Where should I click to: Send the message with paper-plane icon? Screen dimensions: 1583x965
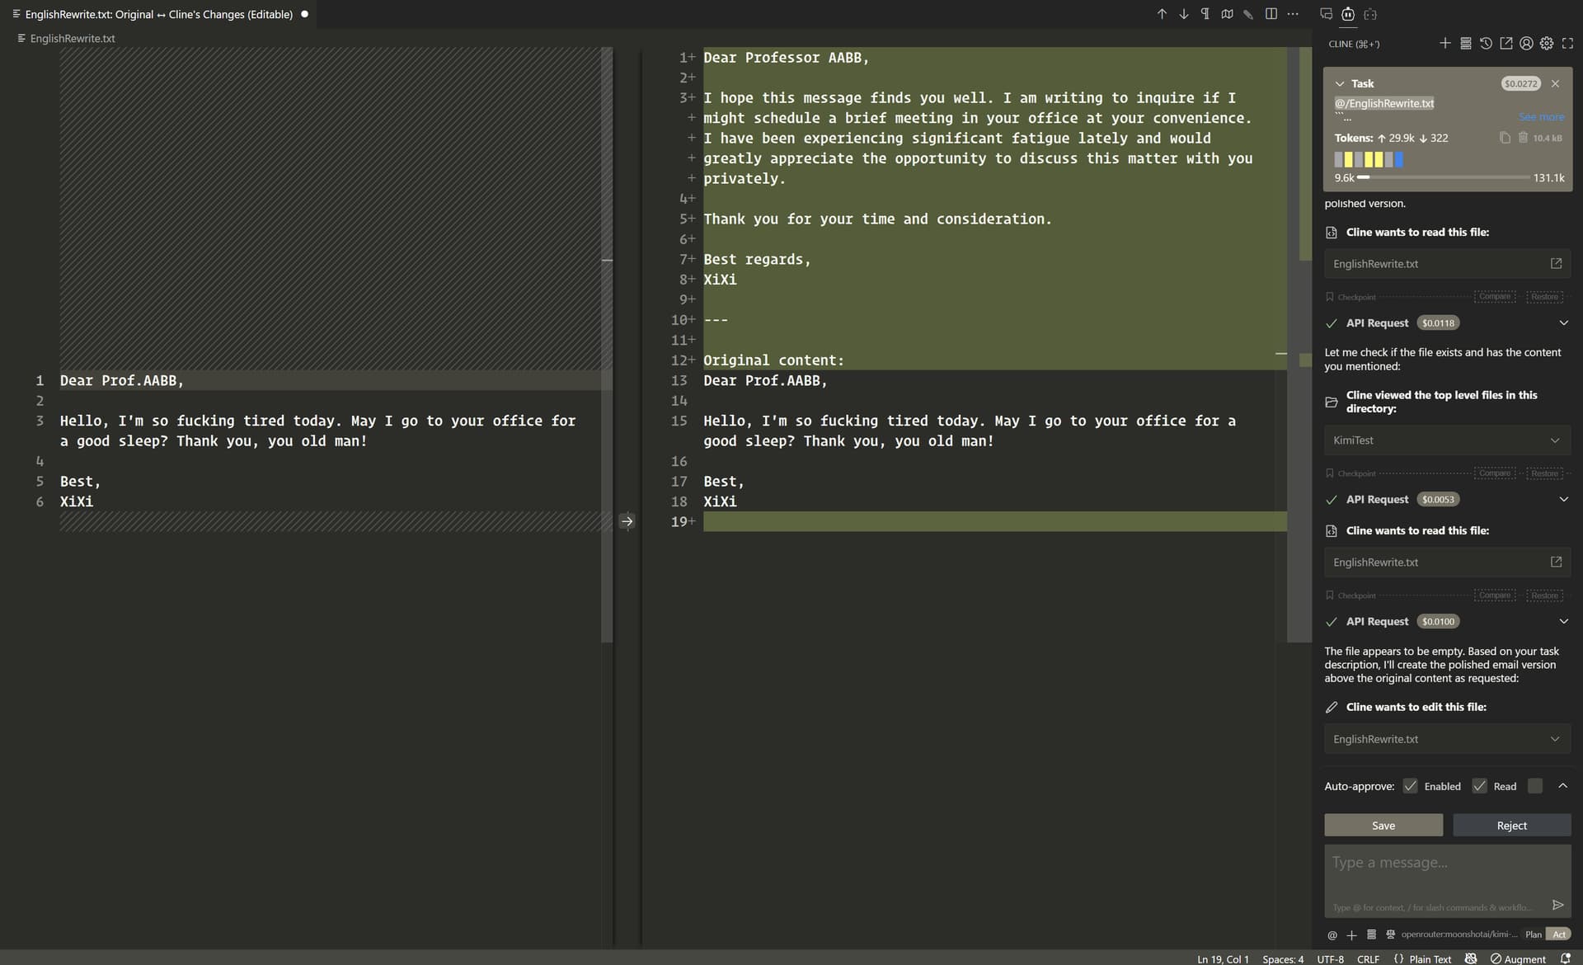1557,905
